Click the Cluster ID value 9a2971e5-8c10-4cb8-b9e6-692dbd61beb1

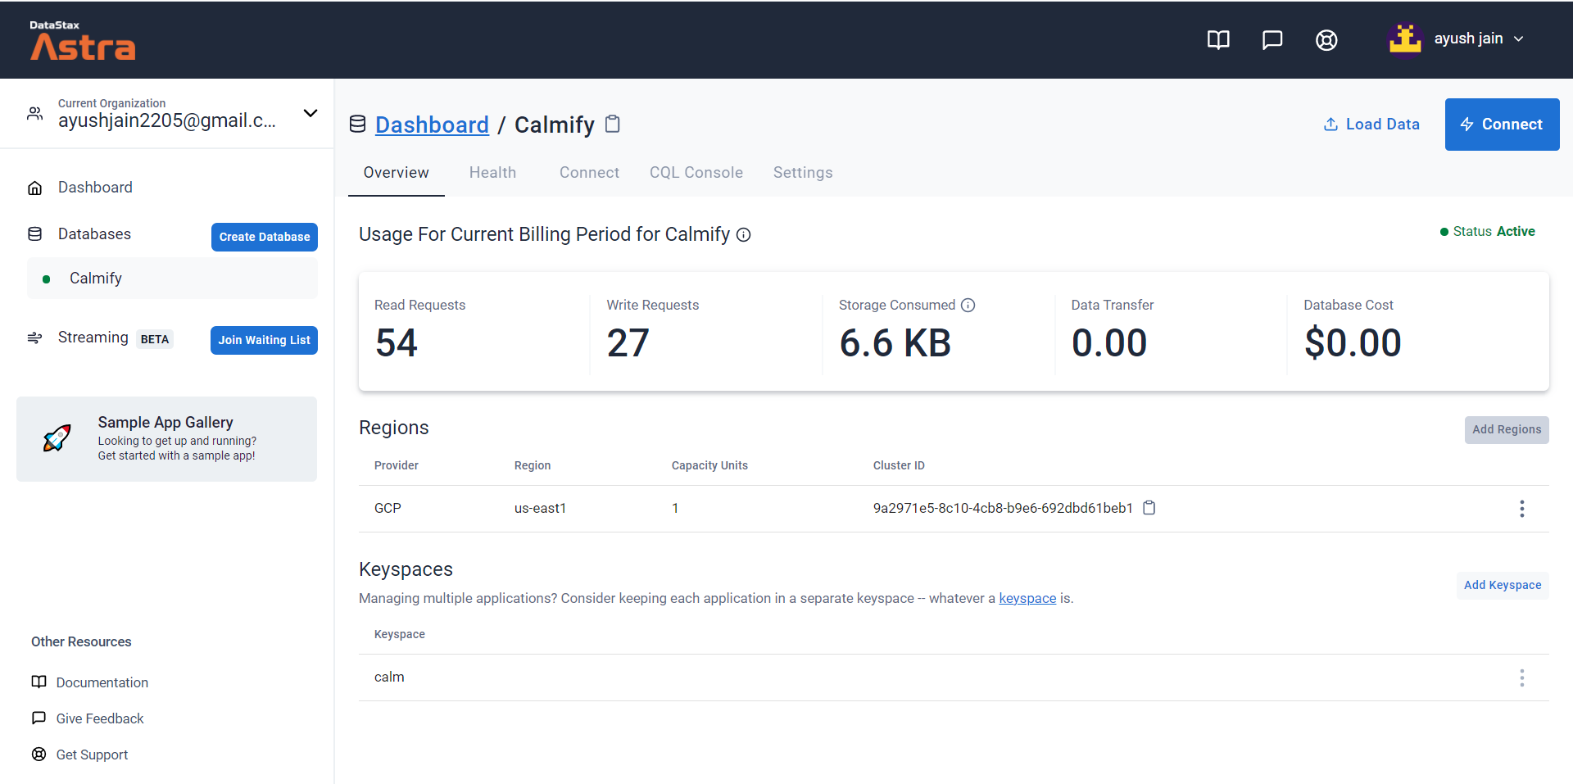point(1003,509)
